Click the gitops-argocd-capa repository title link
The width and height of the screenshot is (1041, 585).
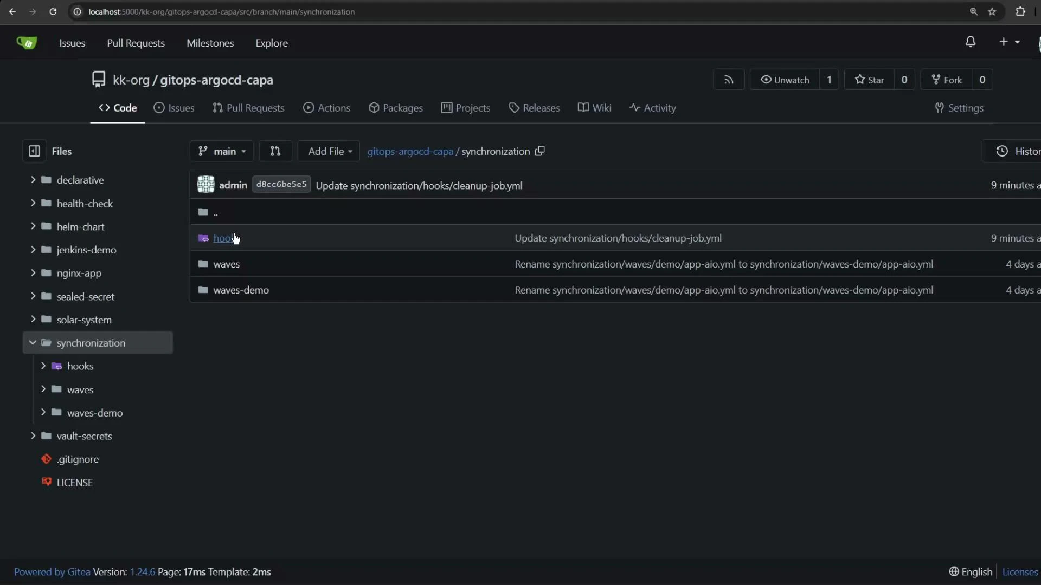coord(216,80)
